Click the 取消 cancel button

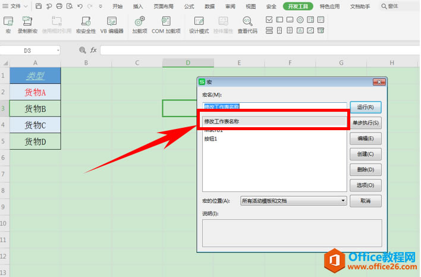(365, 202)
